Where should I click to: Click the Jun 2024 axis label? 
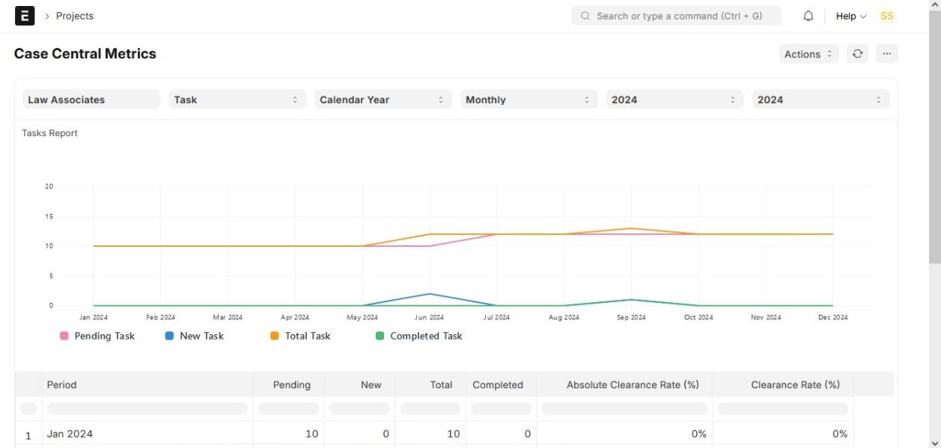point(430,317)
